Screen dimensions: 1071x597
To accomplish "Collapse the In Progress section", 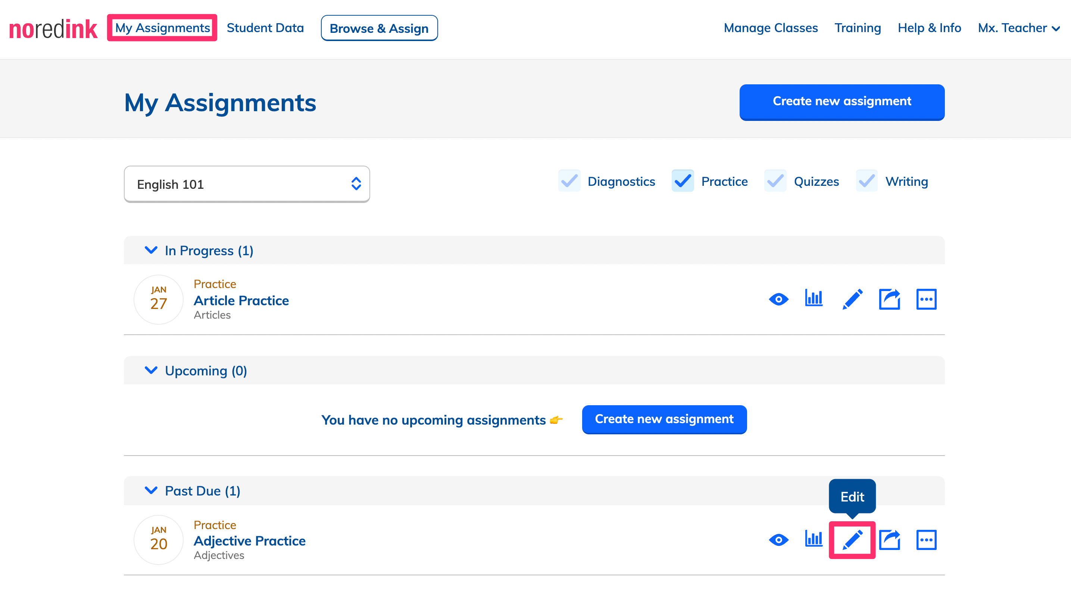I will (151, 250).
